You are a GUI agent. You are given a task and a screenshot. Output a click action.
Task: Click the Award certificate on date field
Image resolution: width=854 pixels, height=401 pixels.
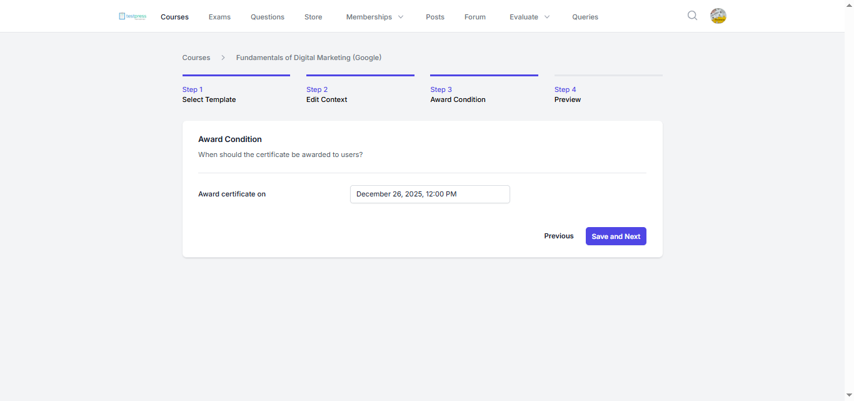pyautogui.click(x=430, y=194)
